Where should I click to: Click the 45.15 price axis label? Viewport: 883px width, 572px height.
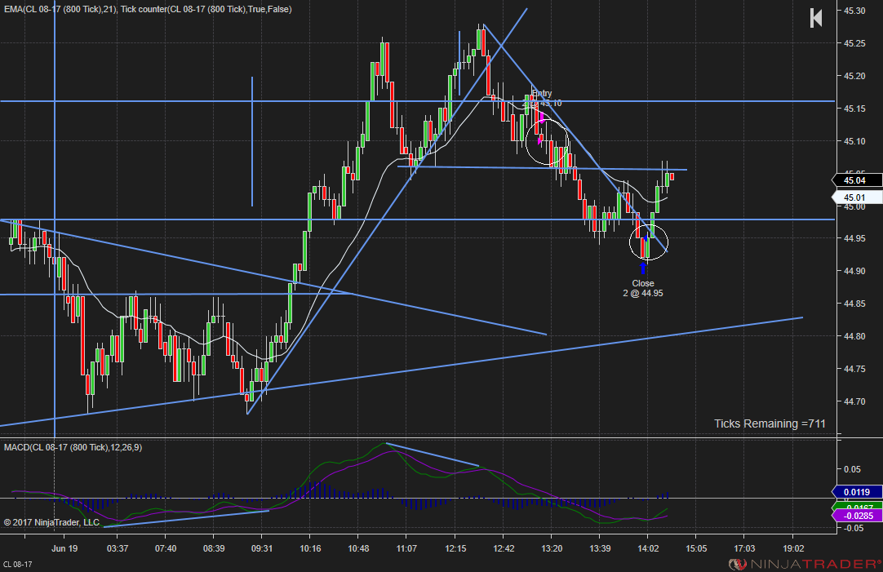[x=854, y=109]
